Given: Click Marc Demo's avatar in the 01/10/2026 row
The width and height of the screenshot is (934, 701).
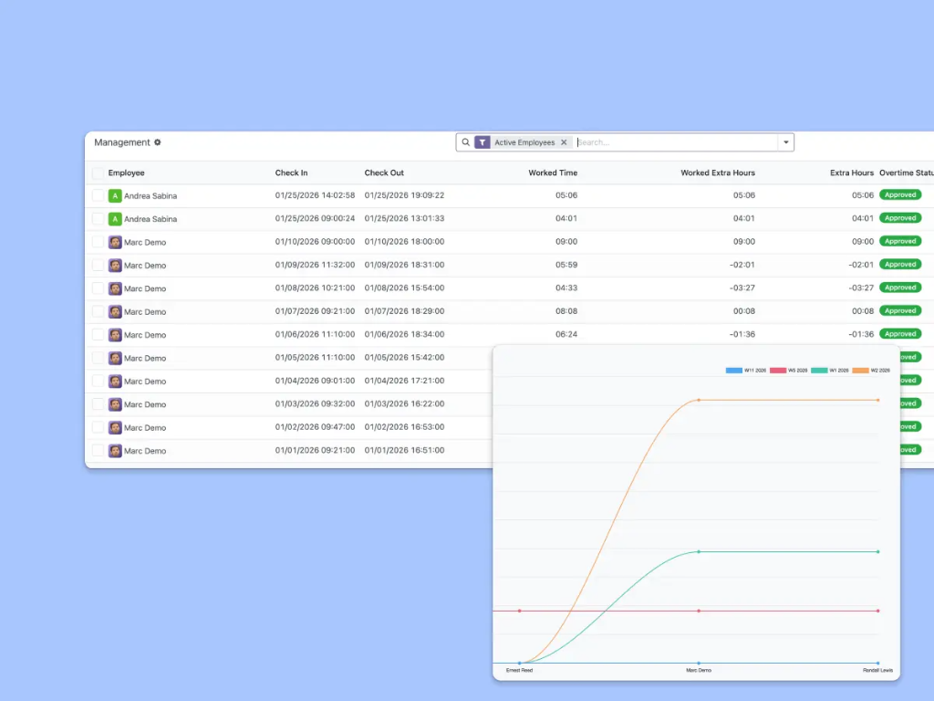Looking at the screenshot, I should coord(114,241).
